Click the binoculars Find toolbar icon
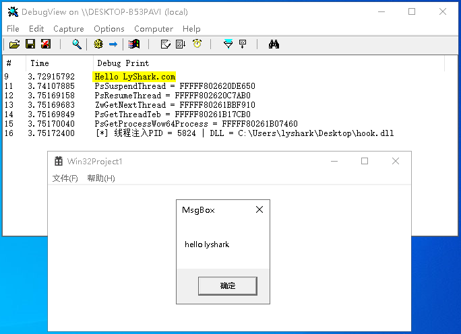Screen dimensions: 461x334 [x=274, y=44]
